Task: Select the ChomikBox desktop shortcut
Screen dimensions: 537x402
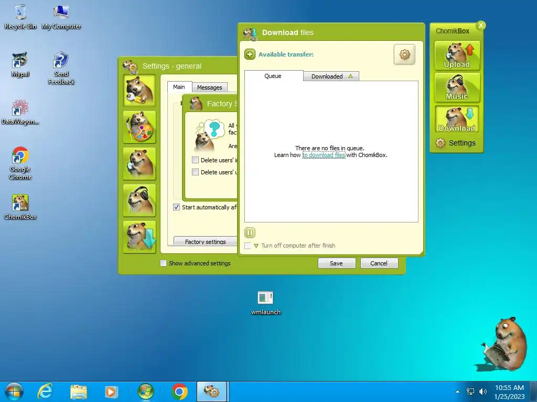Action: [20, 207]
